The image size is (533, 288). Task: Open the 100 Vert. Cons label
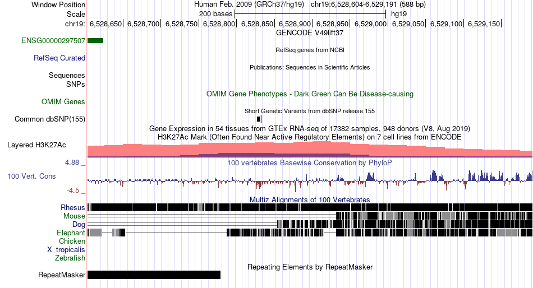(31, 176)
